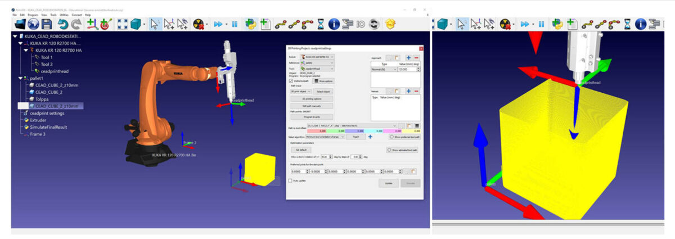Open the Reference pallet1 dropdown

click(317, 62)
